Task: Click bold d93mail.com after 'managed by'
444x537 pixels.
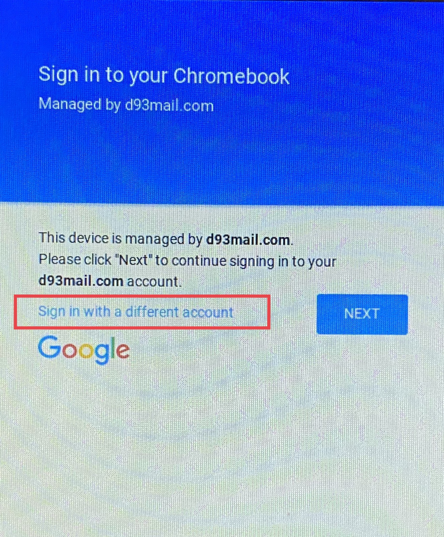Action: [248, 240]
